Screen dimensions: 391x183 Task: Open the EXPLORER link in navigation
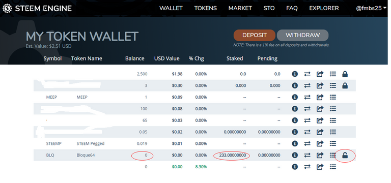point(324,8)
